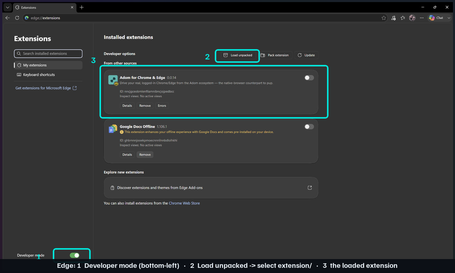Click external link icon in Edge Add-ons card
Image resolution: width=455 pixels, height=273 pixels.
click(x=310, y=188)
